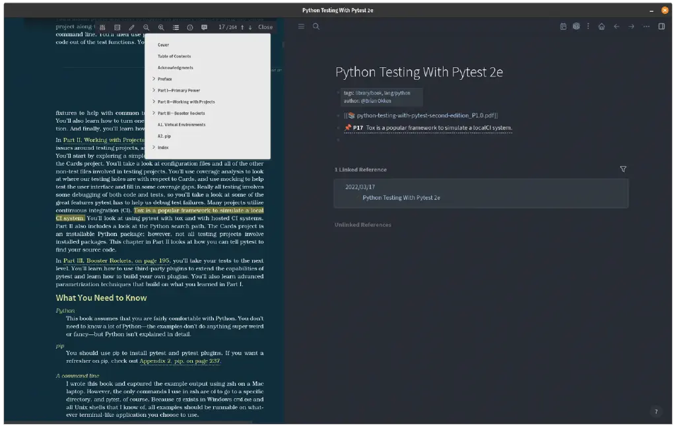Select the area highlight tool
This screenshot has height=428, width=676.
[x=117, y=27]
